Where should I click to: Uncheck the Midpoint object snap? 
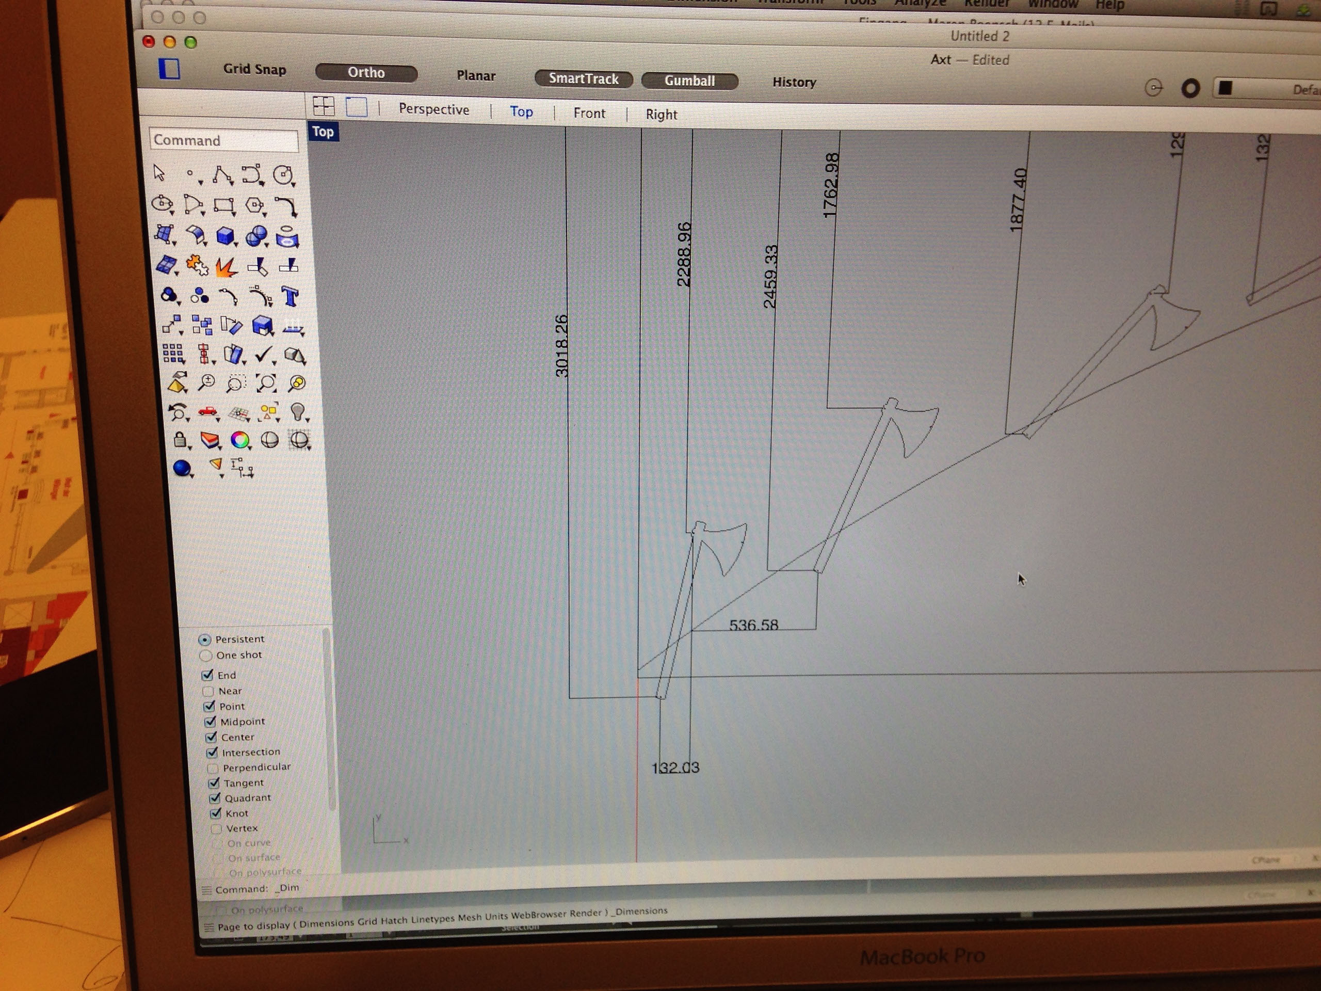click(210, 722)
